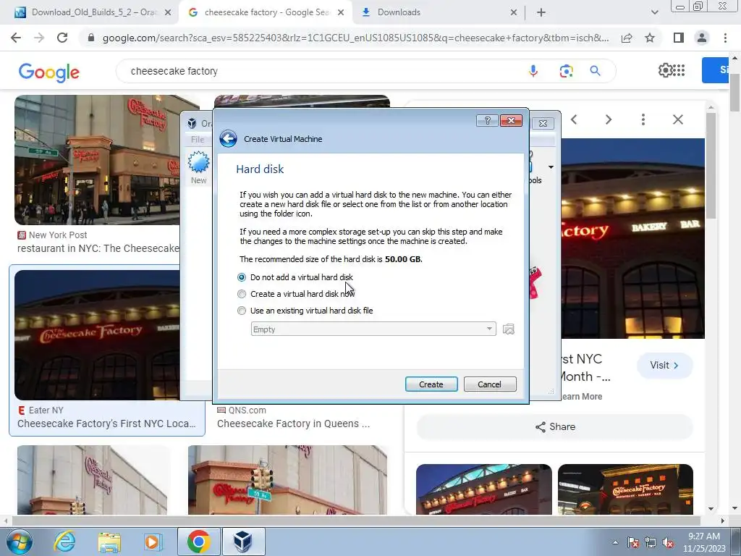Click Create button in wizard
Image resolution: width=741 pixels, height=556 pixels.
click(x=431, y=384)
